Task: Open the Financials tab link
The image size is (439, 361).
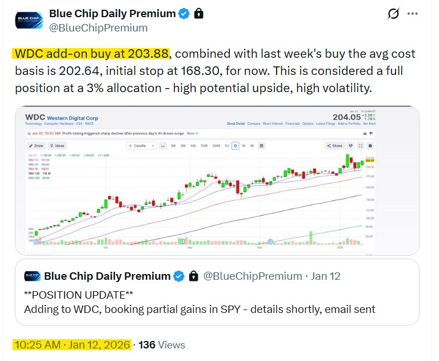Action: (294, 124)
